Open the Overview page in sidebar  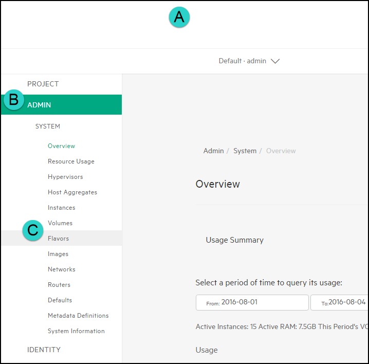click(61, 146)
